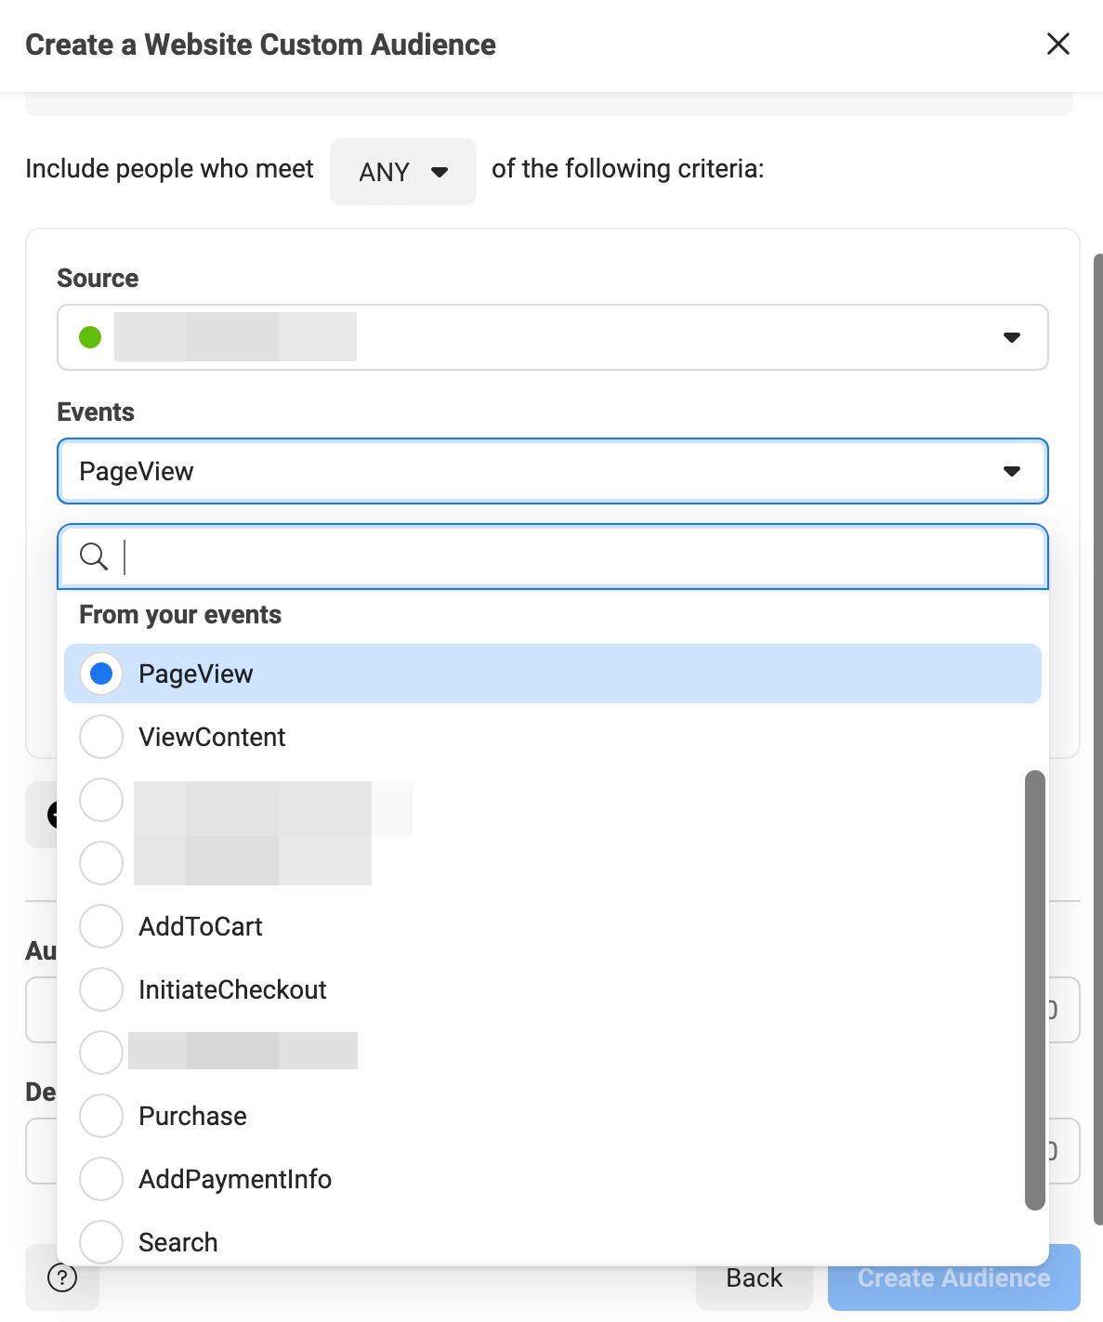Click the help question mark icon
This screenshot has height=1322, width=1103.
62,1277
